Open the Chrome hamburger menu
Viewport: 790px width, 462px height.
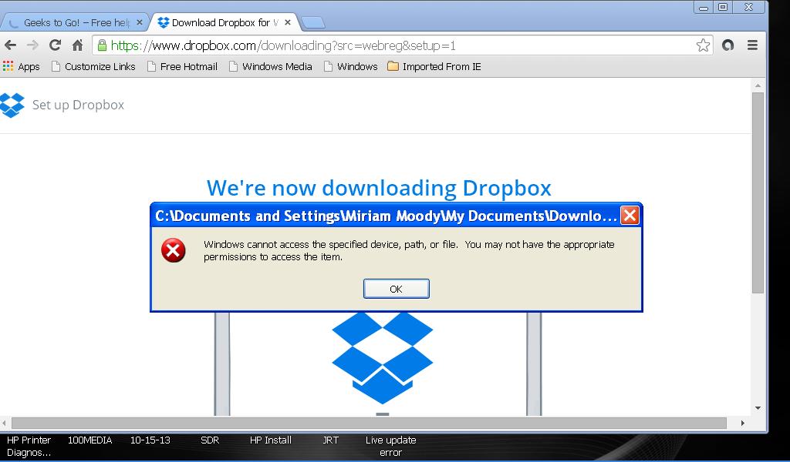tap(752, 45)
